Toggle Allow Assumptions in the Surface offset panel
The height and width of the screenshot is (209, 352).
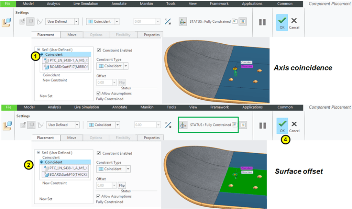point(99,196)
